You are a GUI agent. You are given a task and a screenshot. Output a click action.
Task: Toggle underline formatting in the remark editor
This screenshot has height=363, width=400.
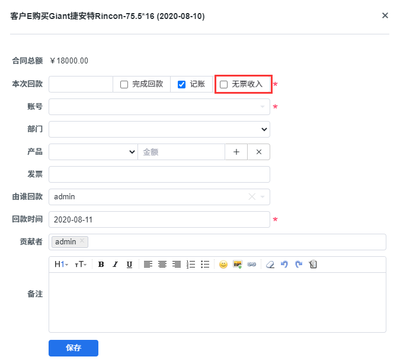(129, 264)
